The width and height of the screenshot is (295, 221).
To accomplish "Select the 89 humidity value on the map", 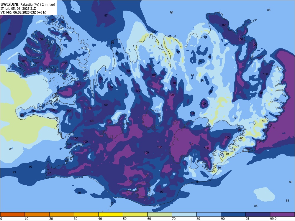I will 291,182.
